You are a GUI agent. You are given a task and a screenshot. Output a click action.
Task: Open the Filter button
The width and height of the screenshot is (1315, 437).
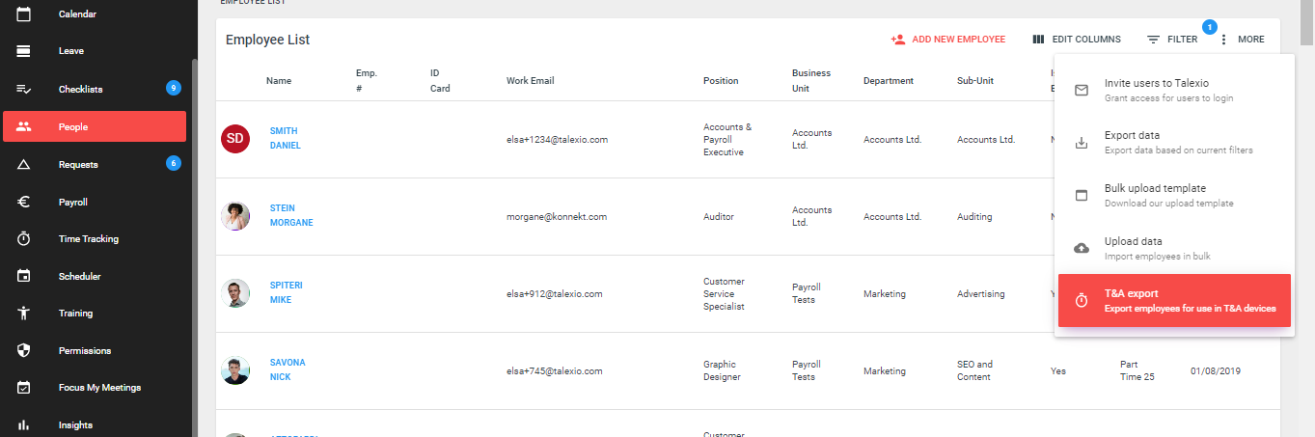pyautogui.click(x=1172, y=40)
